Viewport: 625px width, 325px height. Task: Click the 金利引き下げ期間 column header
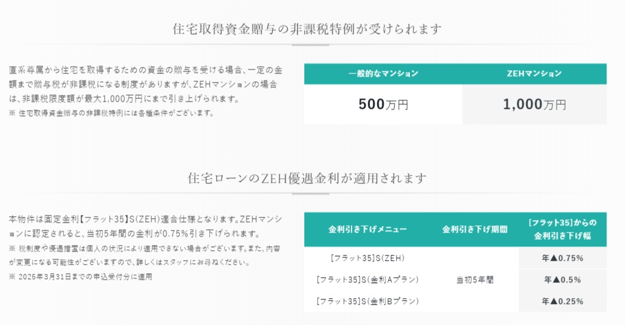[475, 229]
